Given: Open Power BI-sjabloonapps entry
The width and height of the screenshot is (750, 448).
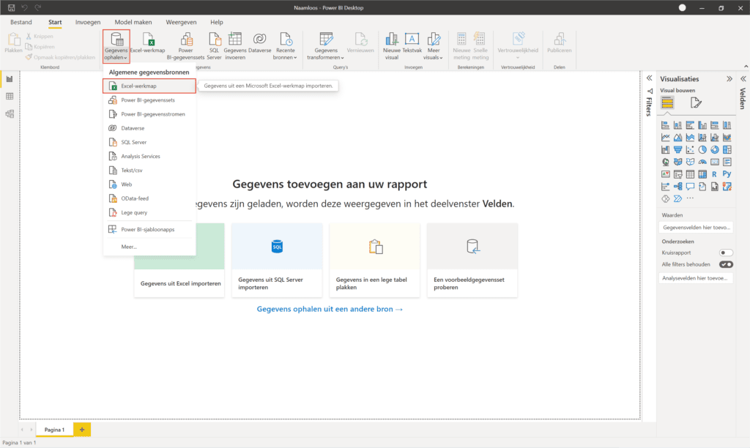Looking at the screenshot, I should click(x=149, y=230).
